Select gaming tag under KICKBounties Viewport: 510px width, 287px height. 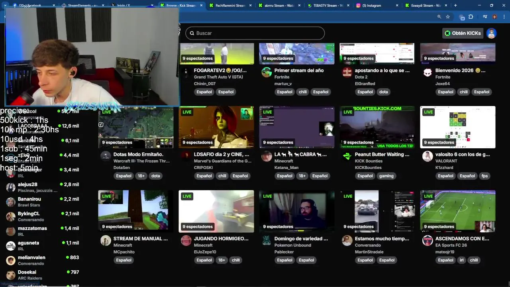tap(386, 176)
